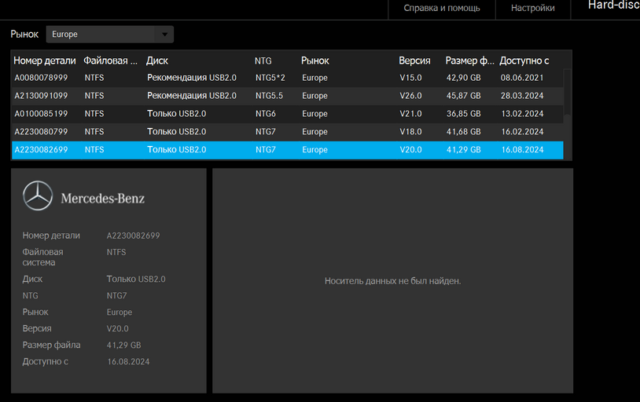
Task: Click 36,85 GB file size cell
Action: (x=464, y=114)
